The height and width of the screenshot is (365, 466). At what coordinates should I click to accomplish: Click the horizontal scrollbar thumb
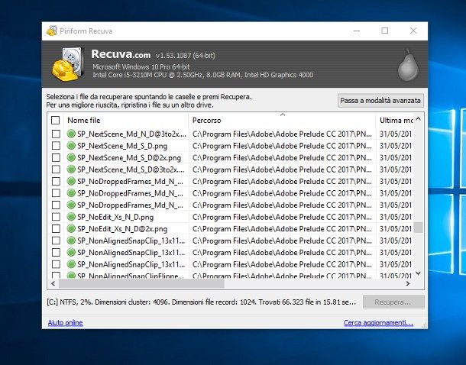[141, 283]
